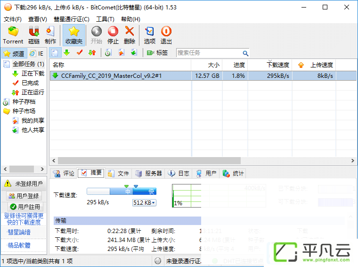Filter running tasks up-down arrows icon
This screenshot has width=358, height=267.
pos(92,53)
